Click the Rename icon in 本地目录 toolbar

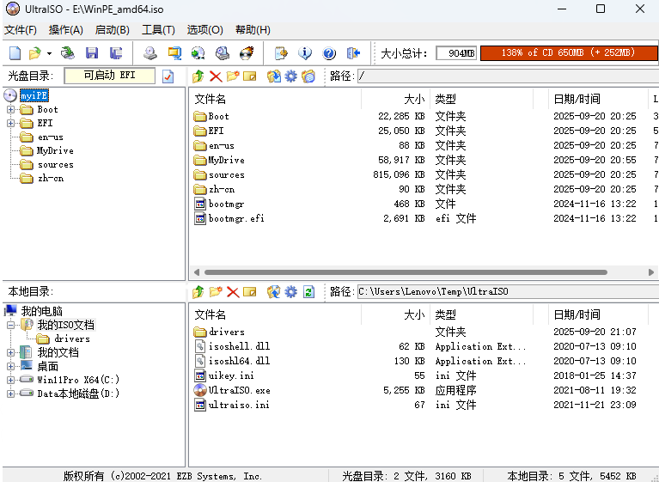point(250,291)
